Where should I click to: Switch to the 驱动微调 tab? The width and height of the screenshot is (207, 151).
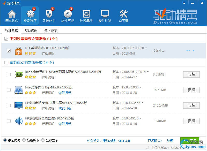(31, 31)
